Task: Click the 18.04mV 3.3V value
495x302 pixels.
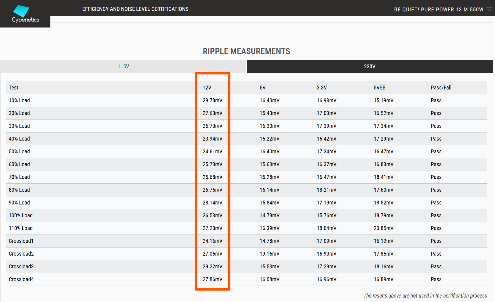Action: [327, 228]
